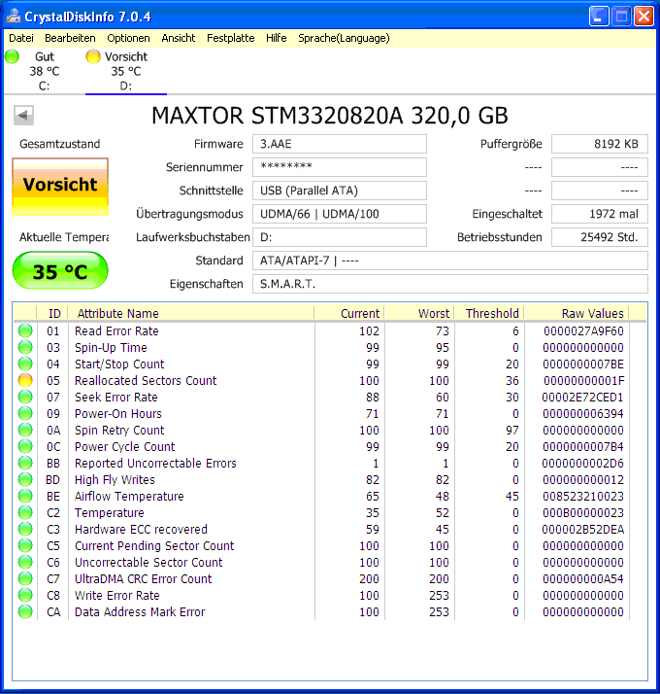Image resolution: width=660 pixels, height=694 pixels.
Task: Select the D: drive tab label
Action: pyautogui.click(x=126, y=86)
